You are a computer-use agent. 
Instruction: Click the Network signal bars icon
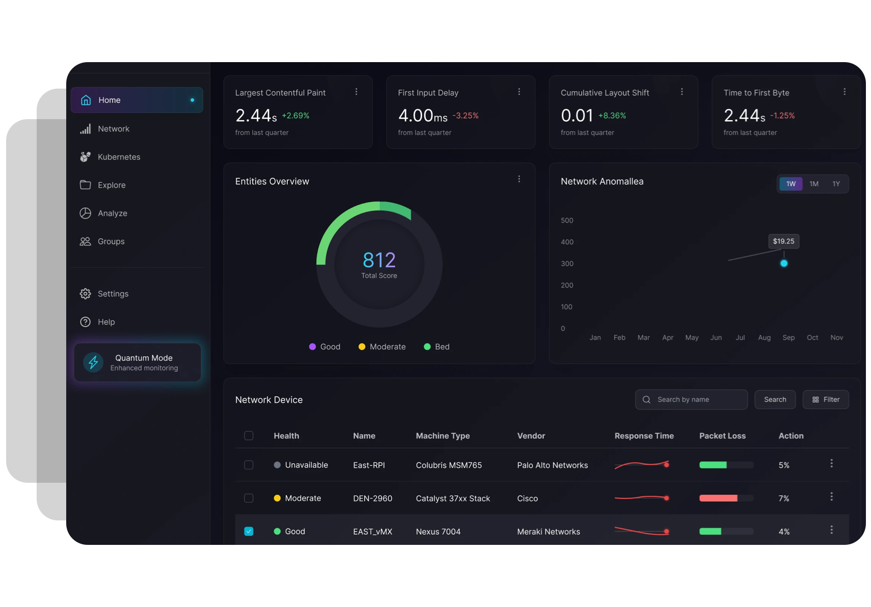(x=85, y=129)
